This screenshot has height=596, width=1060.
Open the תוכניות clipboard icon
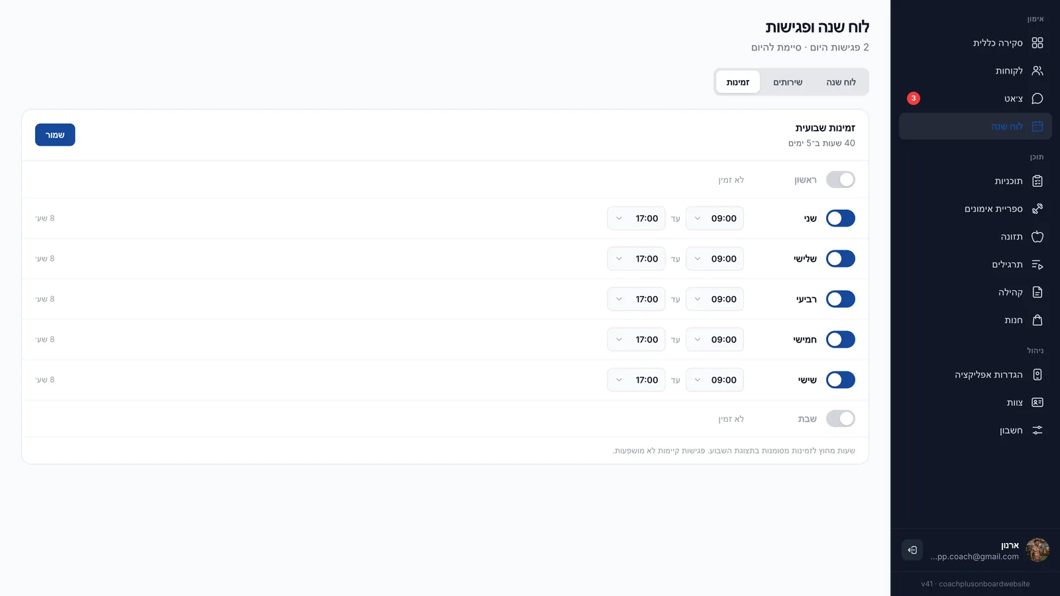[x=1037, y=181]
